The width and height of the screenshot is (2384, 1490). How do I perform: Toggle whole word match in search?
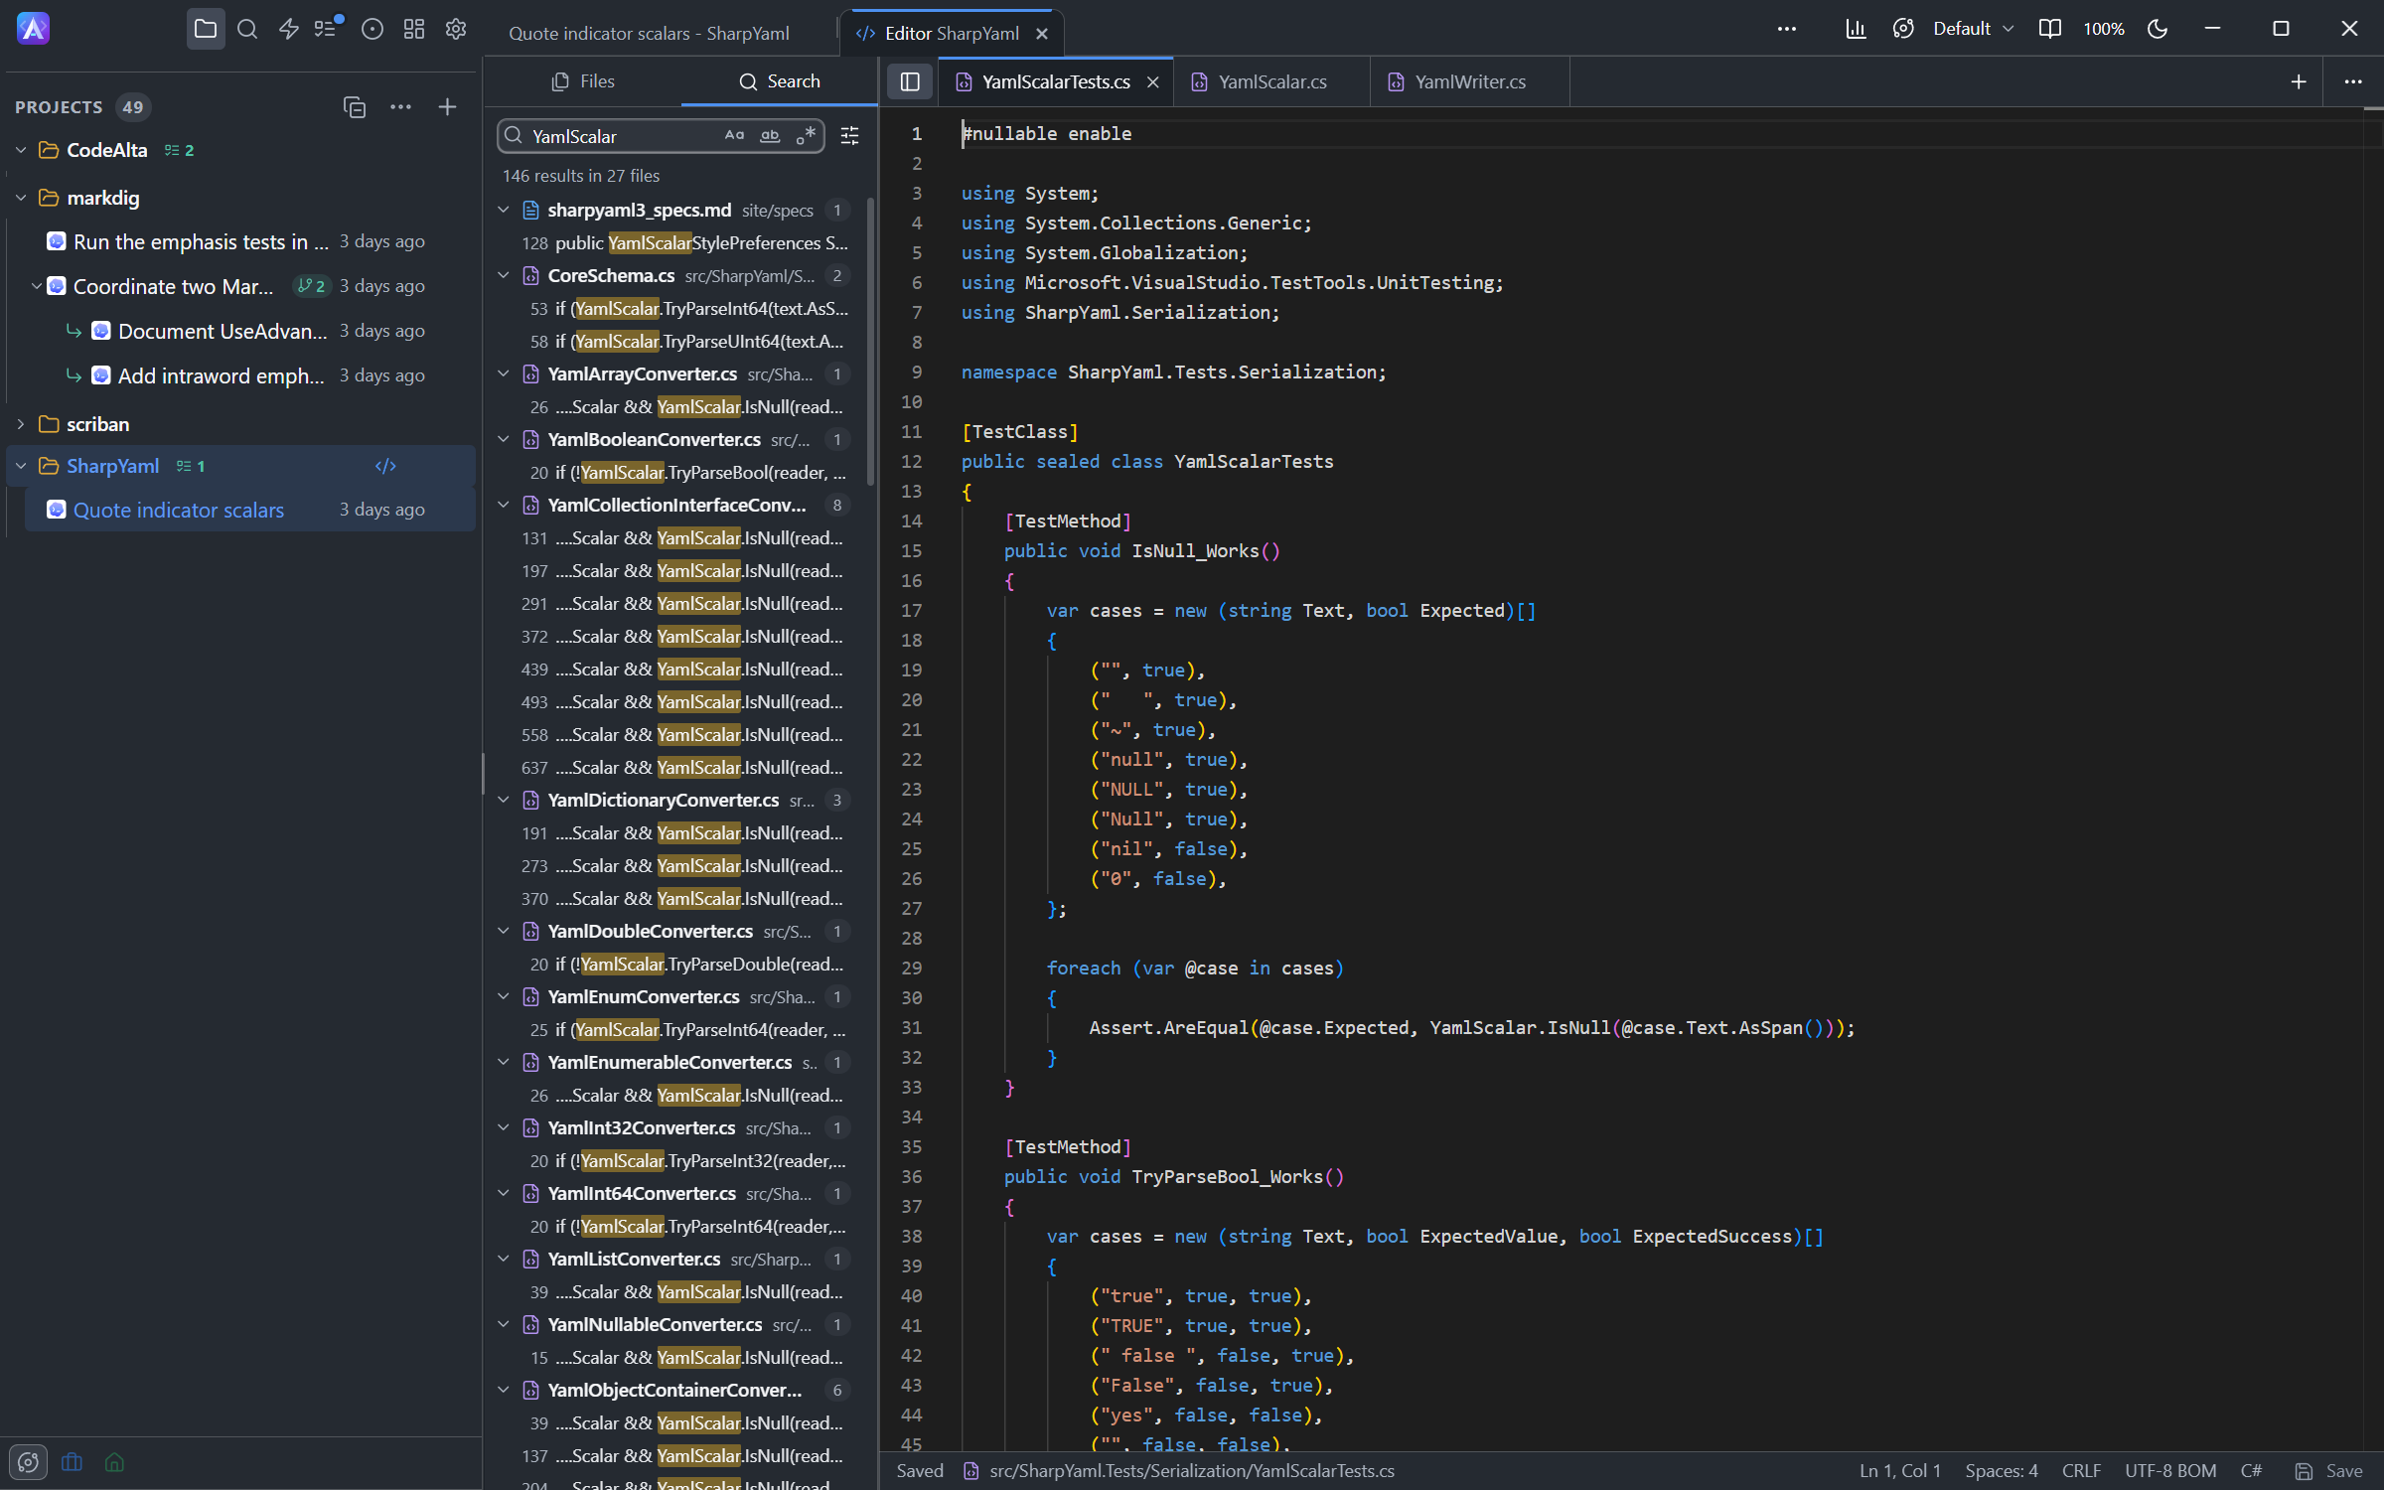coord(770,135)
